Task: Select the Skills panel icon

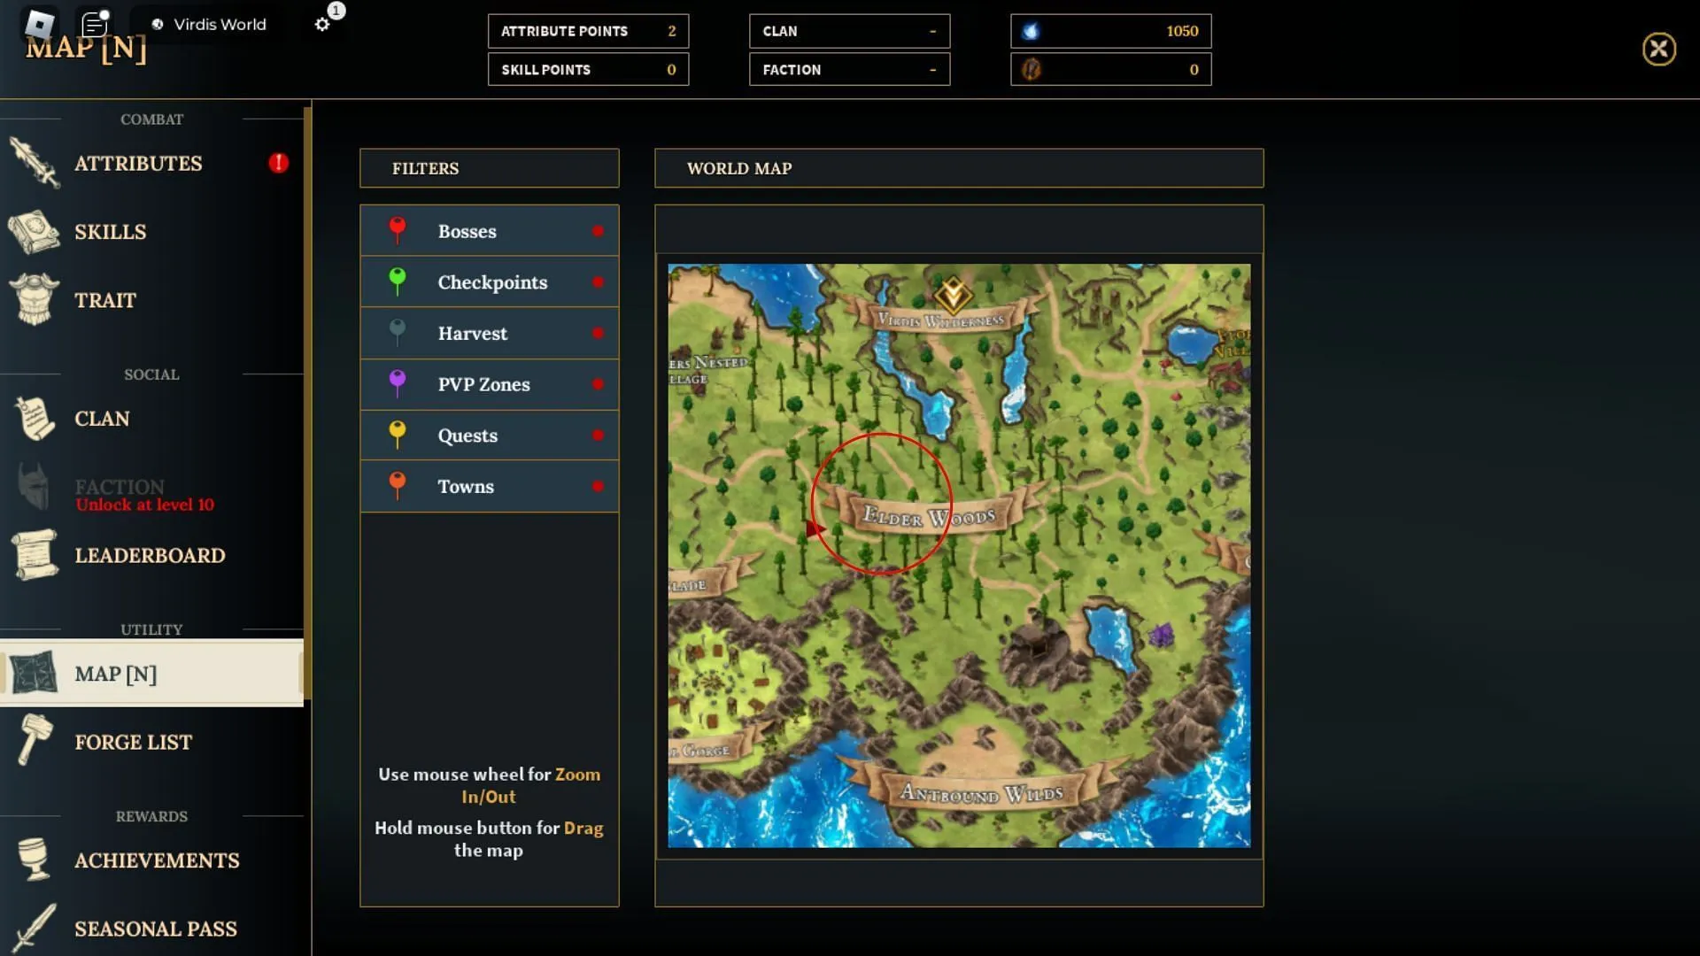Action: coord(35,231)
